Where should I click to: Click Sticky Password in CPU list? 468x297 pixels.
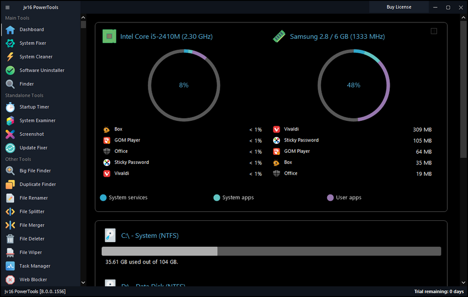(x=132, y=162)
